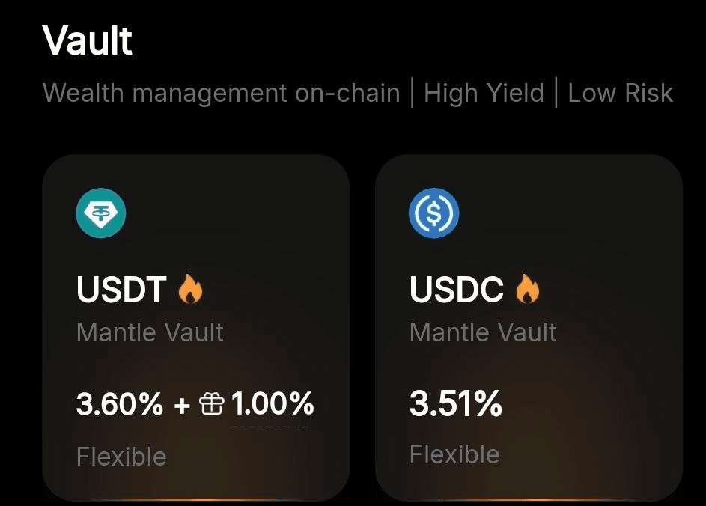706x506 pixels.
Task: Choose the Flexible term under USDC
Action: tap(454, 454)
